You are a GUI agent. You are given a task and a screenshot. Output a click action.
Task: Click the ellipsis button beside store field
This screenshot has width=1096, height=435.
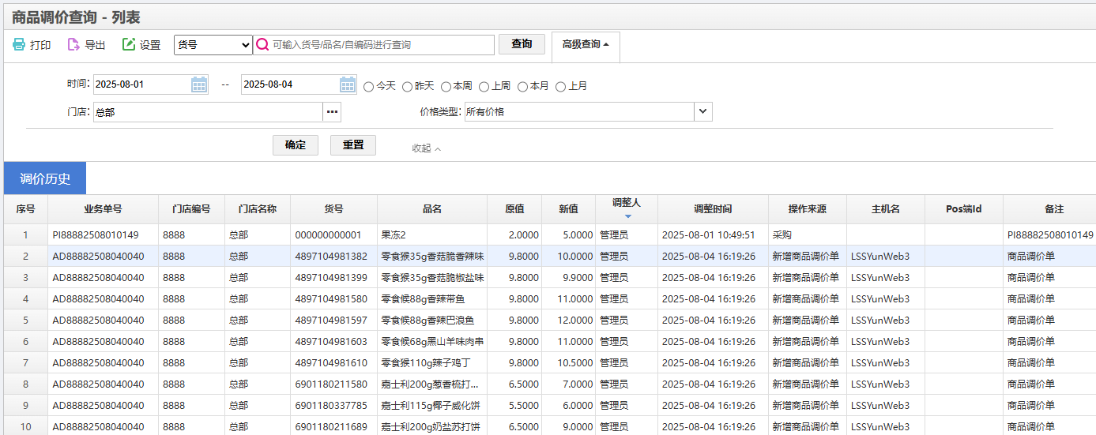(x=333, y=112)
